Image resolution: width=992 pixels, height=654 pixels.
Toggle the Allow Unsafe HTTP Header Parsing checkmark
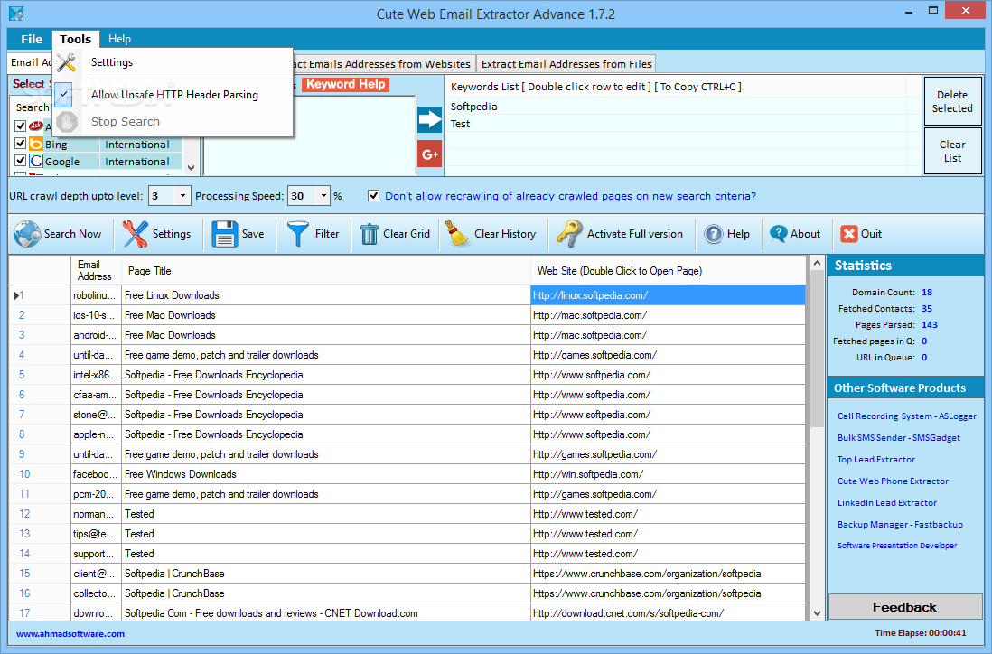pos(64,94)
